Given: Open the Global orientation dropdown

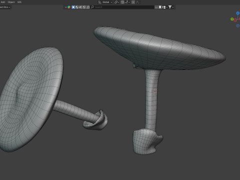Looking at the screenshot, I should pyautogui.click(x=107, y=2).
